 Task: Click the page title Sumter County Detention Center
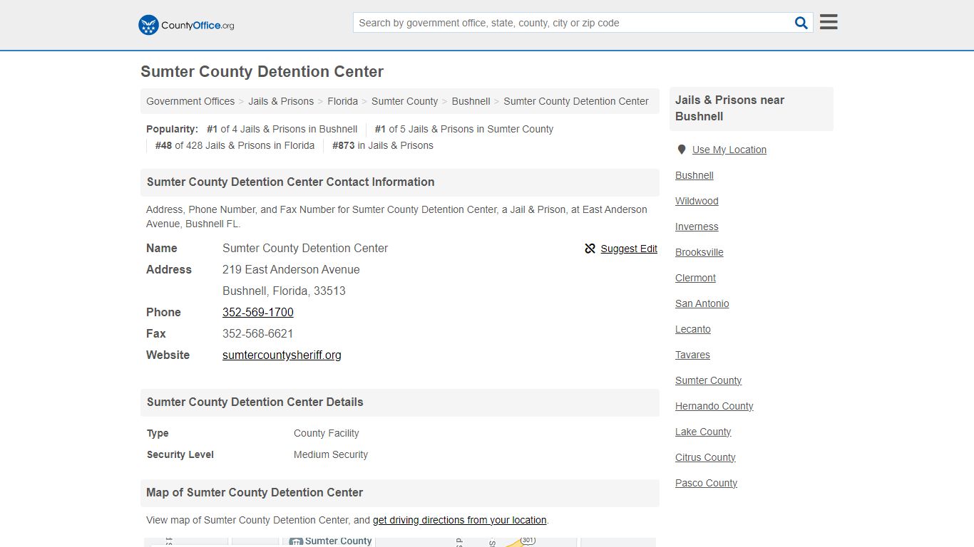pyautogui.click(x=262, y=72)
